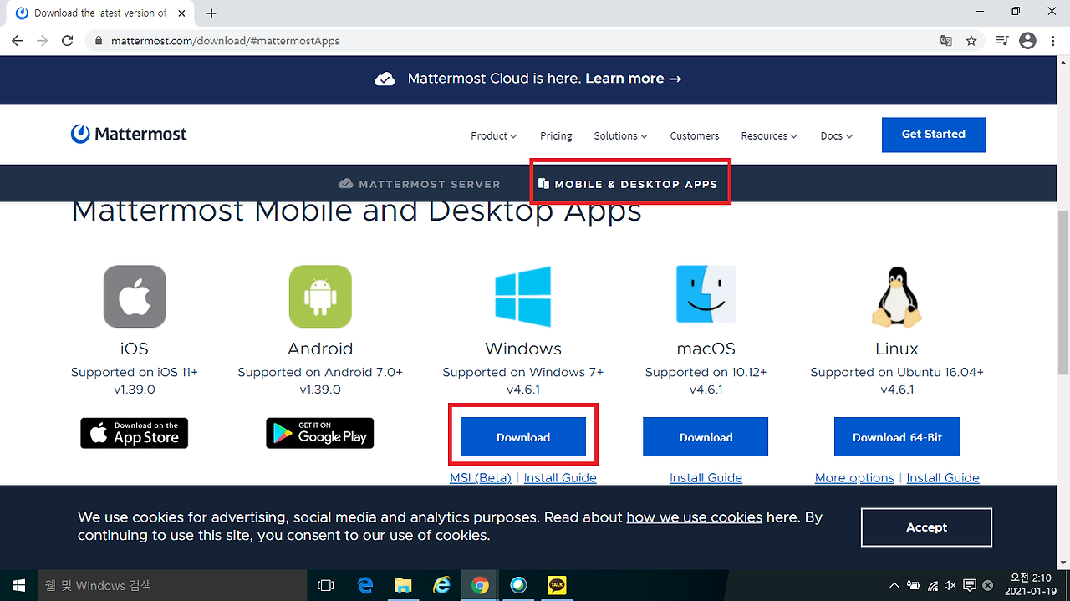Click the Get Started button
Image resolution: width=1070 pixels, height=601 pixels.
click(x=934, y=135)
